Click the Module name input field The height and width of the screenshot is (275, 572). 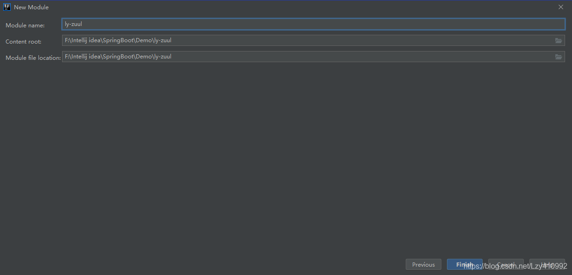[x=313, y=24]
